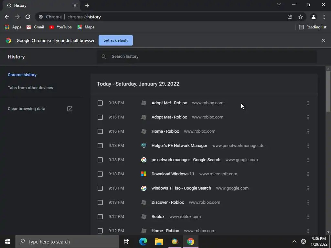Screen dimensions: 331x248
Task: Close the History tab
Action: [75, 5]
